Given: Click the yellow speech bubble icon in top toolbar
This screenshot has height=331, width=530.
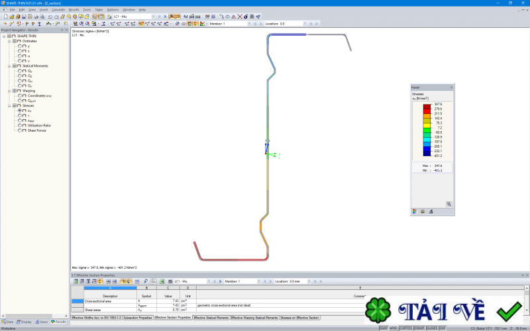Looking at the screenshot, I should [81, 17].
